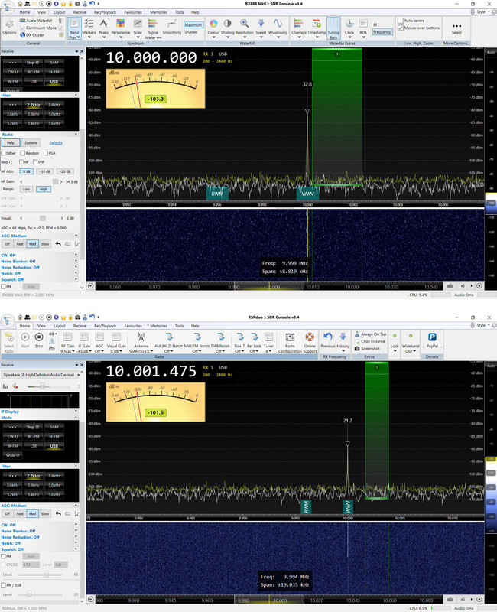Select CW-U mode in RSPduo Mode panel
Image resolution: width=497 pixels, height=612 pixels.
click(x=12, y=436)
